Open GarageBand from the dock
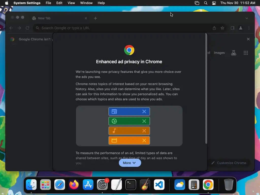This screenshot has height=195, width=260. click(145, 184)
